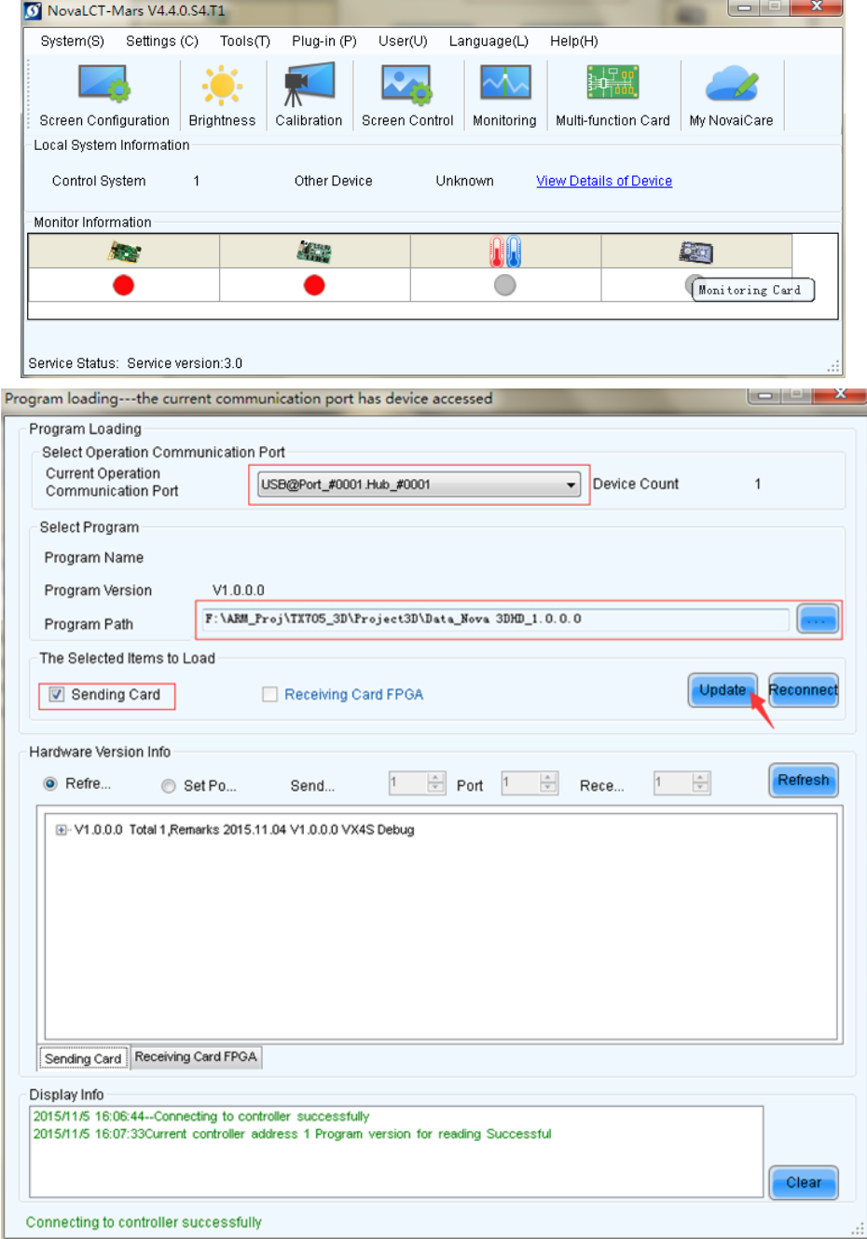
Task: Click the Program Path text field
Action: click(x=495, y=619)
